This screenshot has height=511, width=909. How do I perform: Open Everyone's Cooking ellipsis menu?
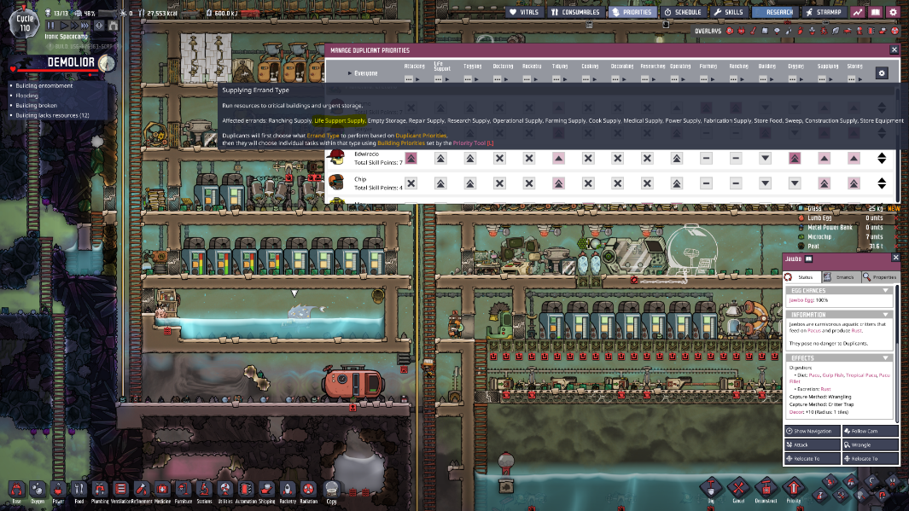(586, 79)
